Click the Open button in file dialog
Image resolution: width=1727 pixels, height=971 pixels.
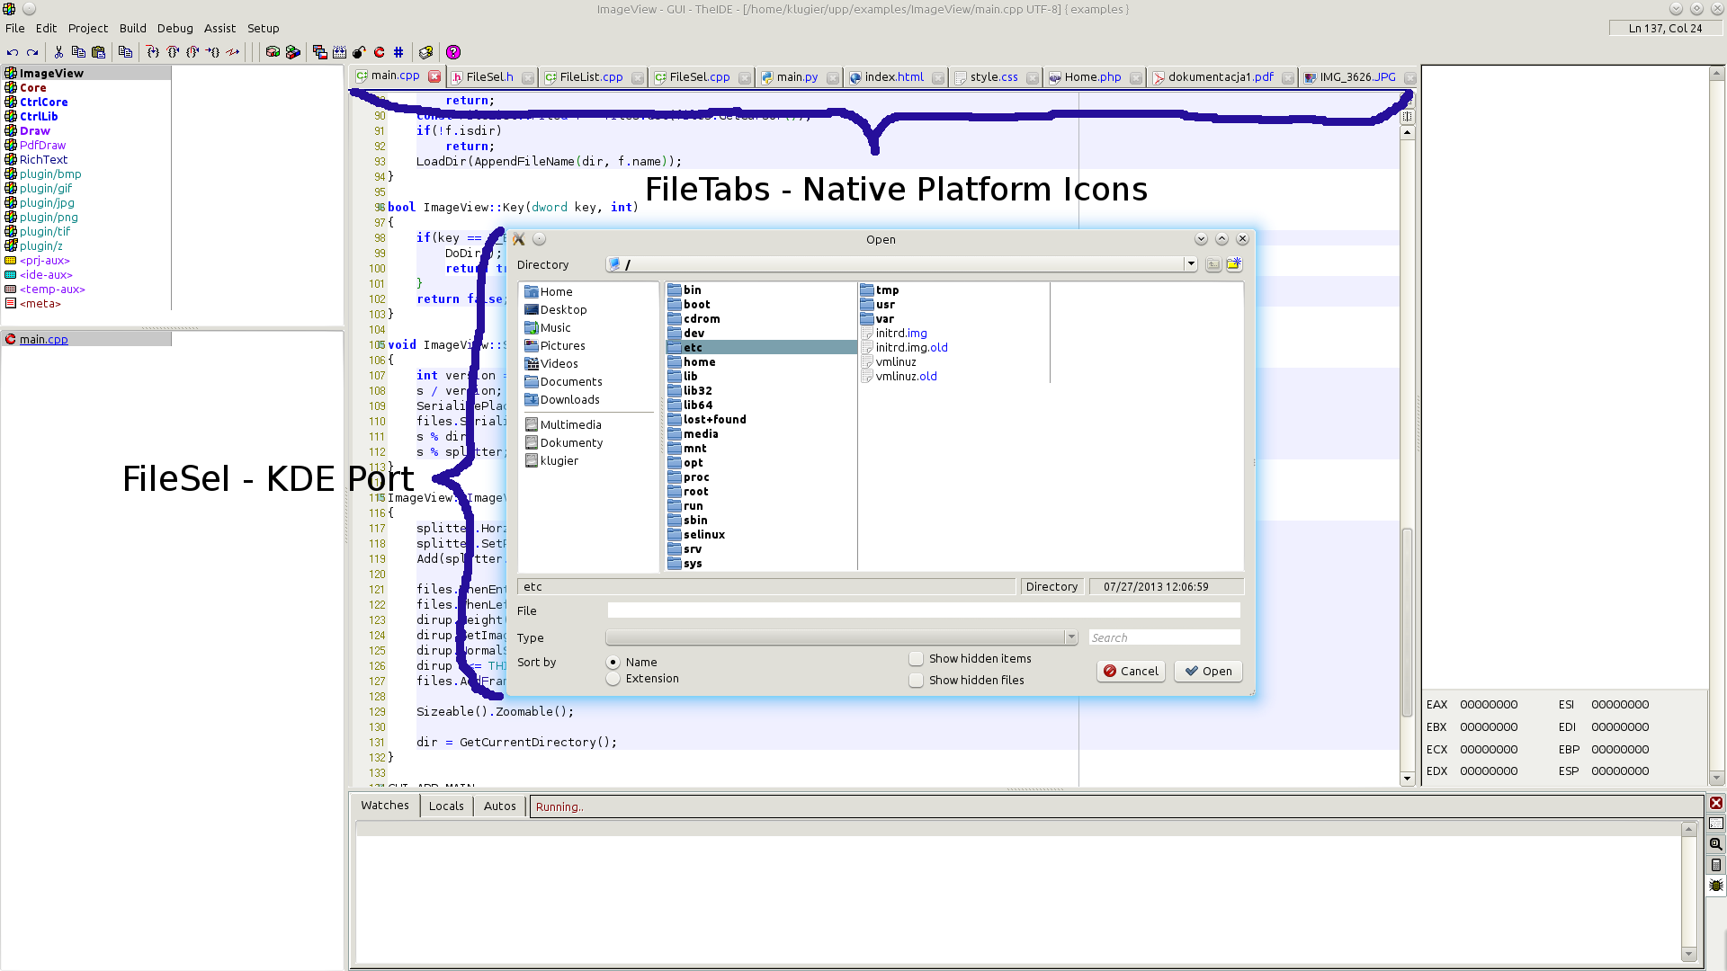coord(1207,670)
